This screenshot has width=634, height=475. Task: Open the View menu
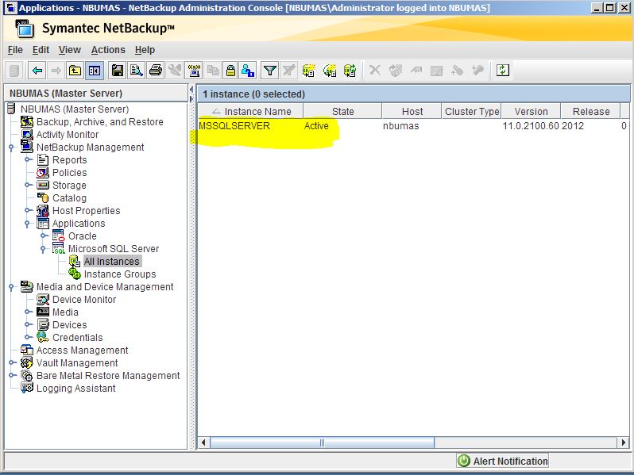click(70, 50)
